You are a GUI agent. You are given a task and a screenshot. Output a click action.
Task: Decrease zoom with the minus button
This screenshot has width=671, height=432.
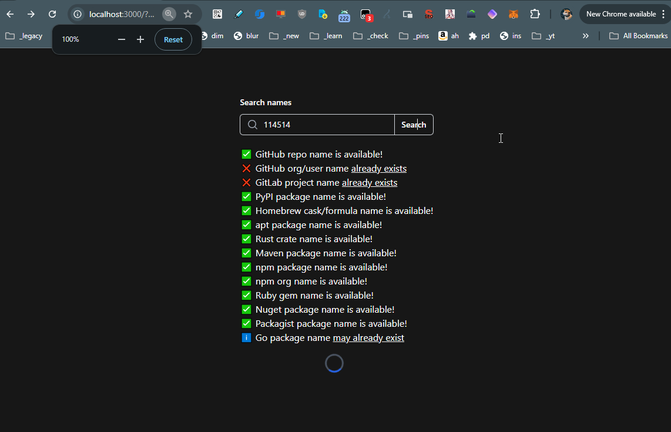pyautogui.click(x=122, y=39)
